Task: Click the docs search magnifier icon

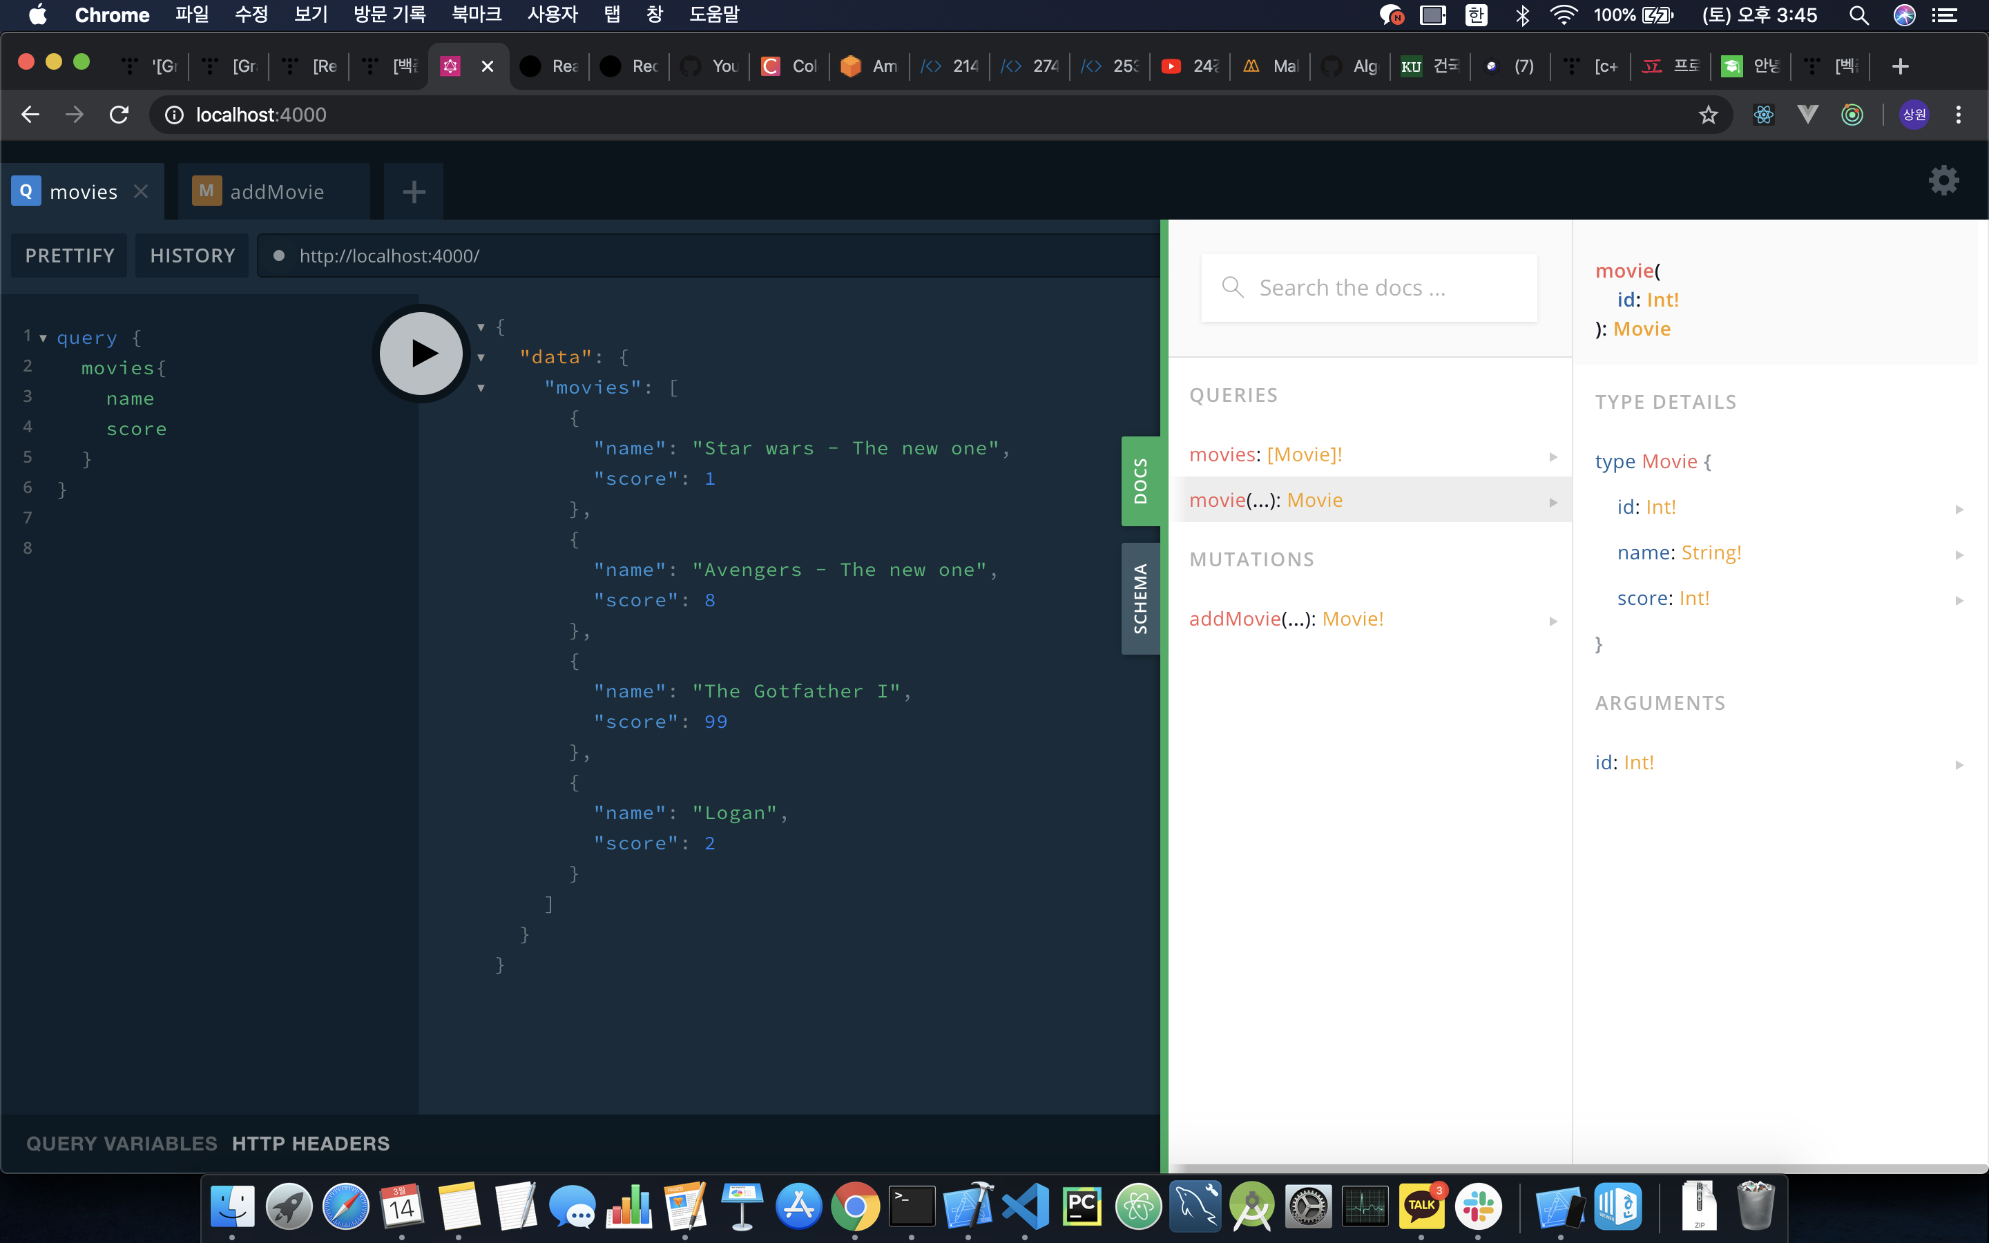Action: point(1232,287)
